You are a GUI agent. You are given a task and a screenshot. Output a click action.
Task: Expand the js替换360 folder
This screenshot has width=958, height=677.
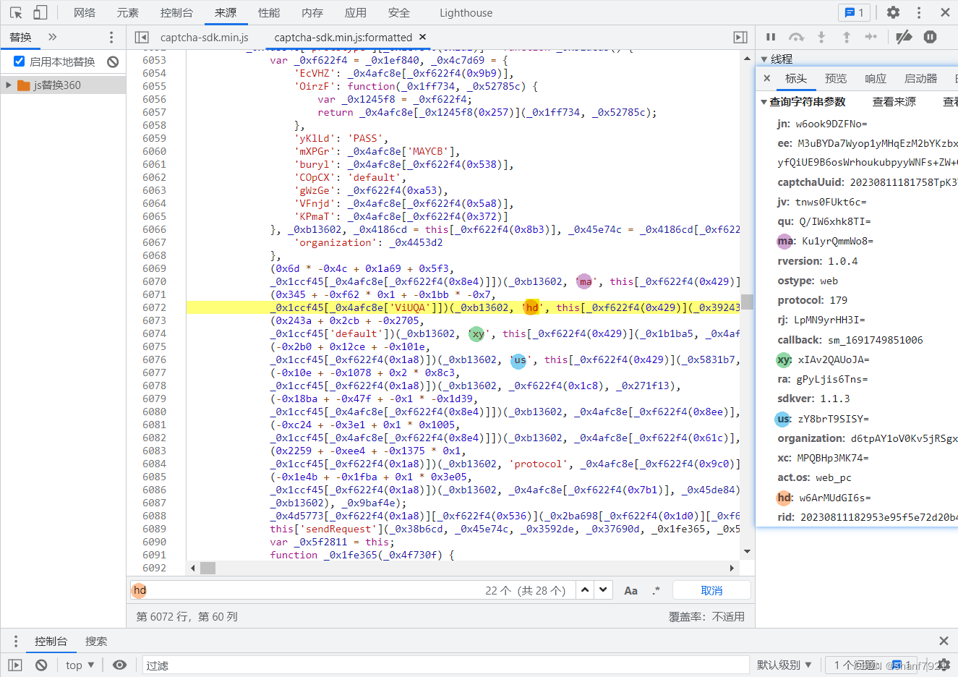pos(9,85)
